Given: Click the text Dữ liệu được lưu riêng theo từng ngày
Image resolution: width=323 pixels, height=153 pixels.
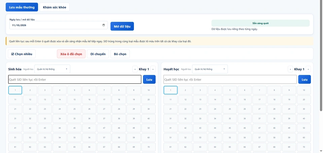Looking at the screenshot, I should point(235,29).
